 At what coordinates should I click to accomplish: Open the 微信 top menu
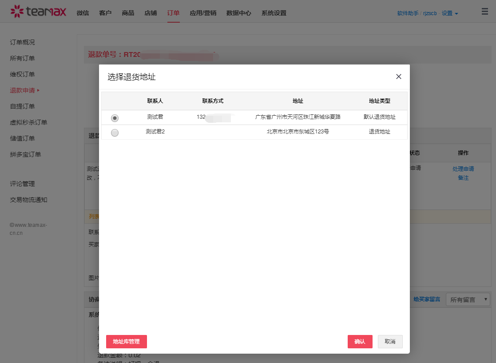[x=83, y=13]
